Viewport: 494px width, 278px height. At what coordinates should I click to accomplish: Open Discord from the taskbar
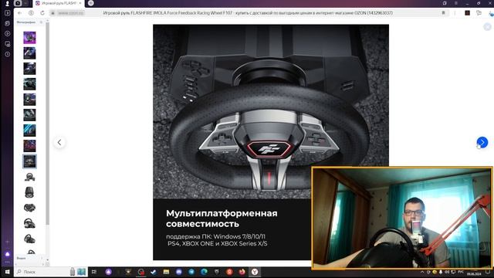(x=179, y=272)
